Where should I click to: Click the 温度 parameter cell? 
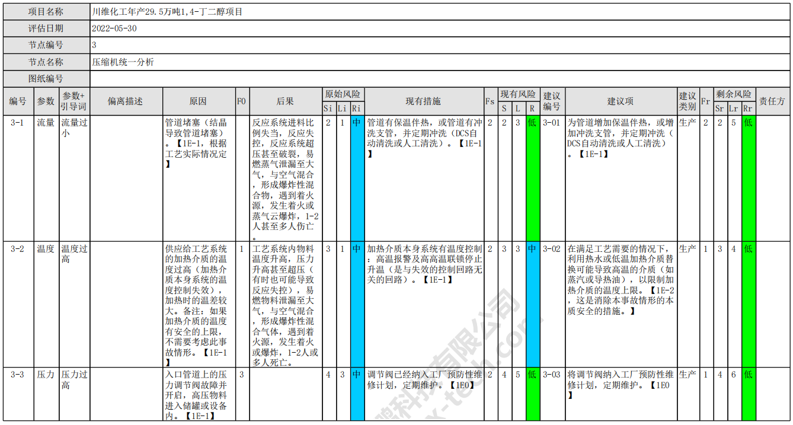[46, 304]
